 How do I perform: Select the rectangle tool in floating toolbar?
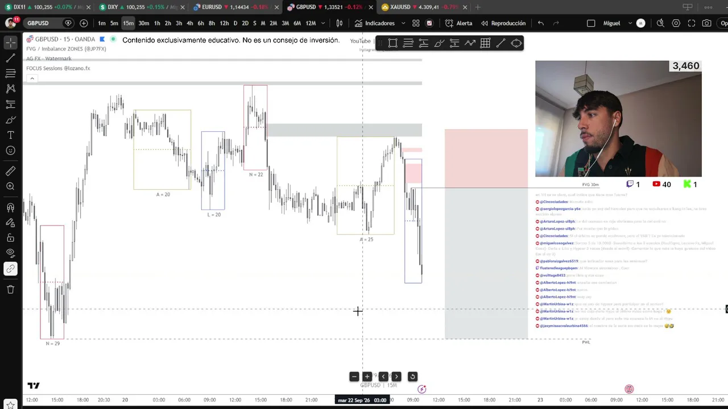point(393,43)
